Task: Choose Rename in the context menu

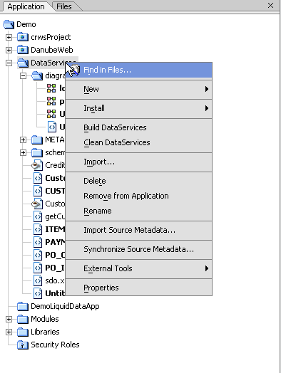Action: tap(138, 211)
